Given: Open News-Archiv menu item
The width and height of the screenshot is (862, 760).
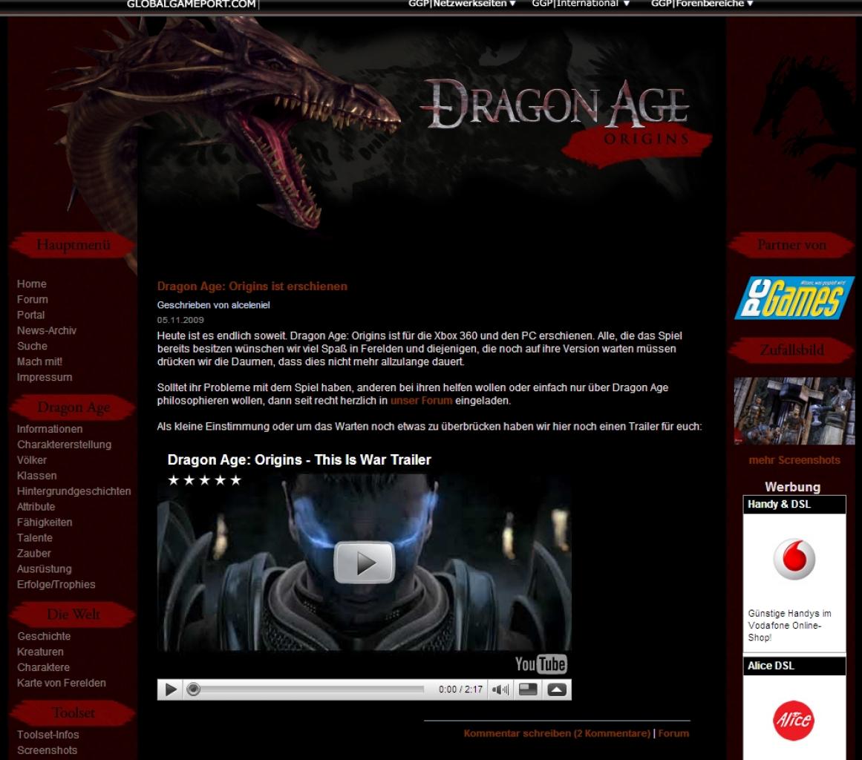Looking at the screenshot, I should click(x=46, y=330).
